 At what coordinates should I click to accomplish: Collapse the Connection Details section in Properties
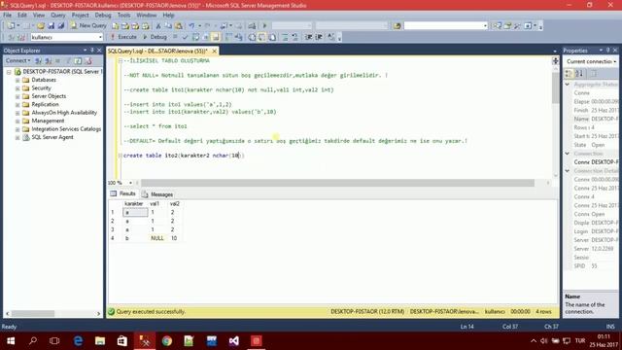568,171
